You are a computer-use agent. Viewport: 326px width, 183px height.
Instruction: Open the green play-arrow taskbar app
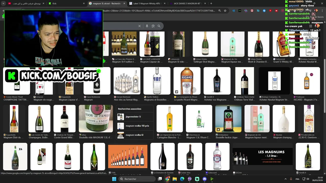tap(212, 179)
